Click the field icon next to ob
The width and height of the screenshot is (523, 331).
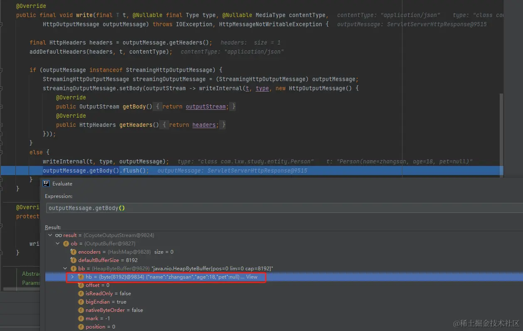tap(66, 244)
